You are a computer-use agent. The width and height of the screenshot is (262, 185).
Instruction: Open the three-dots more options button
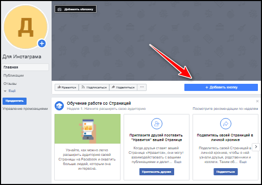(x=142, y=87)
